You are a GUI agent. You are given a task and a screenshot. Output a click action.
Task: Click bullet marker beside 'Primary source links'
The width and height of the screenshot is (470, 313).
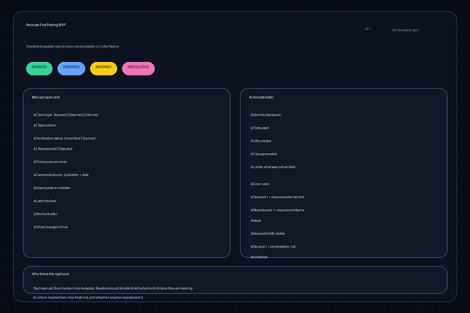click(35, 162)
